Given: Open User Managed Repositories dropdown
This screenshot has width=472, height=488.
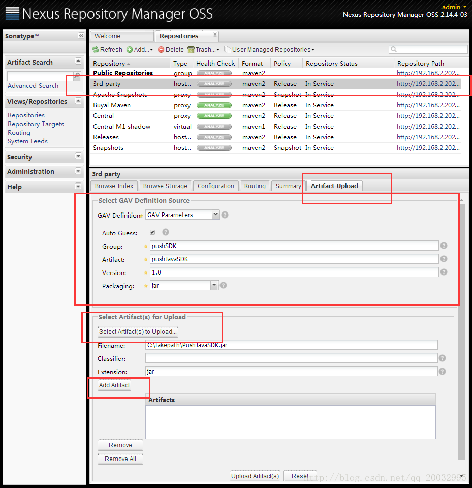Looking at the screenshot, I should (x=269, y=50).
